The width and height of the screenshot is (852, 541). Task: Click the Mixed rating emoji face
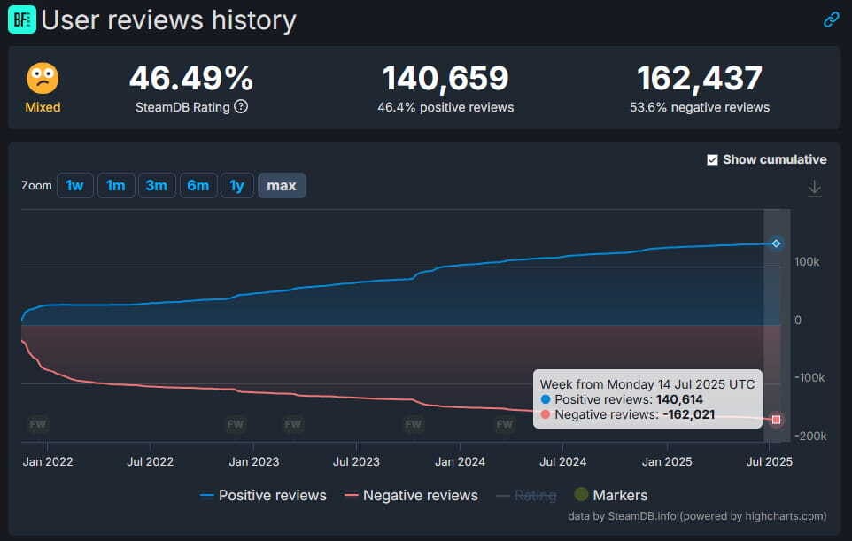tap(43, 80)
